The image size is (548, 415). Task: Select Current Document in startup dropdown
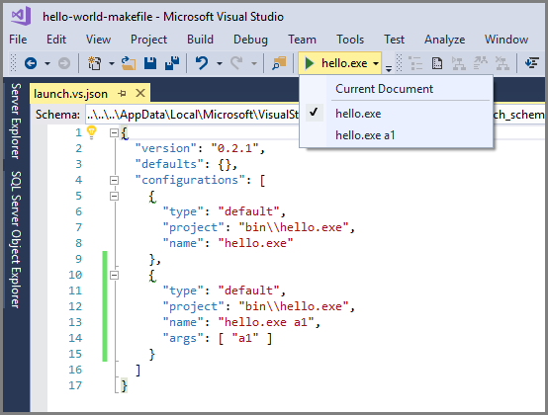[397, 89]
